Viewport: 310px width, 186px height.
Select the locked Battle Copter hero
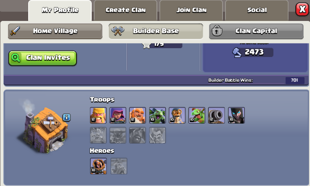point(119,166)
